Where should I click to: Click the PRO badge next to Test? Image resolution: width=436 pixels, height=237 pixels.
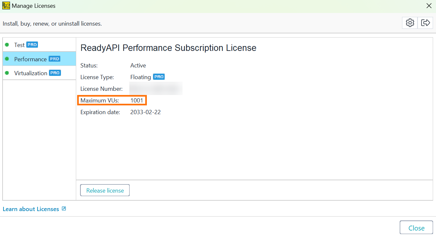click(x=32, y=44)
